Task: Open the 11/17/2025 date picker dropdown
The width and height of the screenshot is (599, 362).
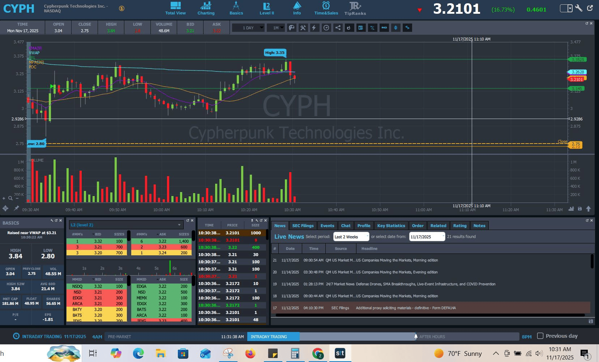Action: tap(427, 237)
